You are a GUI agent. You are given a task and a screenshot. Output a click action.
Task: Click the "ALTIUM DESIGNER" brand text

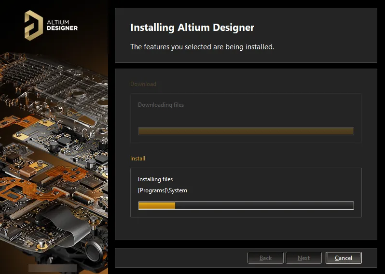click(62, 25)
